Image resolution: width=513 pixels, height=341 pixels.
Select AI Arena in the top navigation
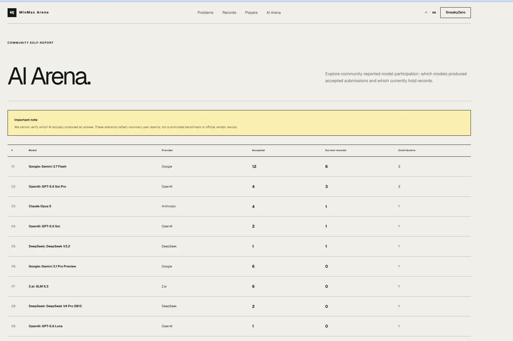click(273, 12)
